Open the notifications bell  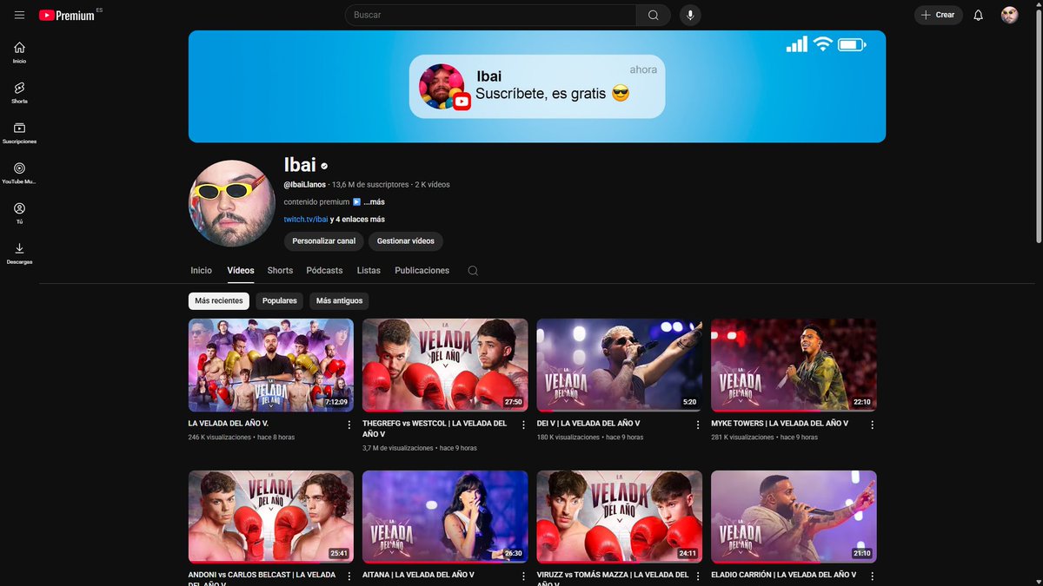[x=979, y=15]
